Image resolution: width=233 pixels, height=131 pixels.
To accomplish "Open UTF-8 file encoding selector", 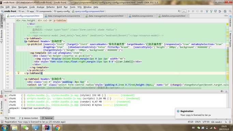I will (206, 122).
